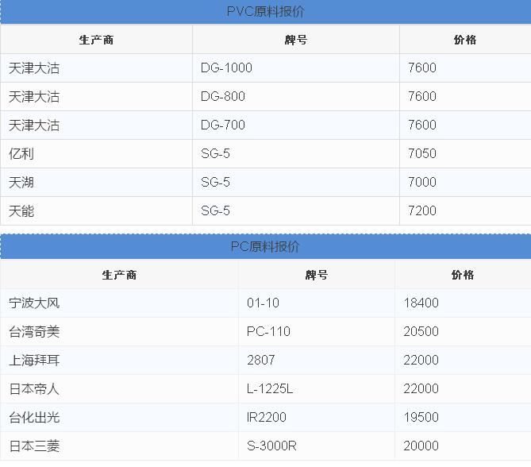Viewport: 531px width, 467px height.
Task: Select the 上海拜耳 producer cell
Action: coord(119,361)
